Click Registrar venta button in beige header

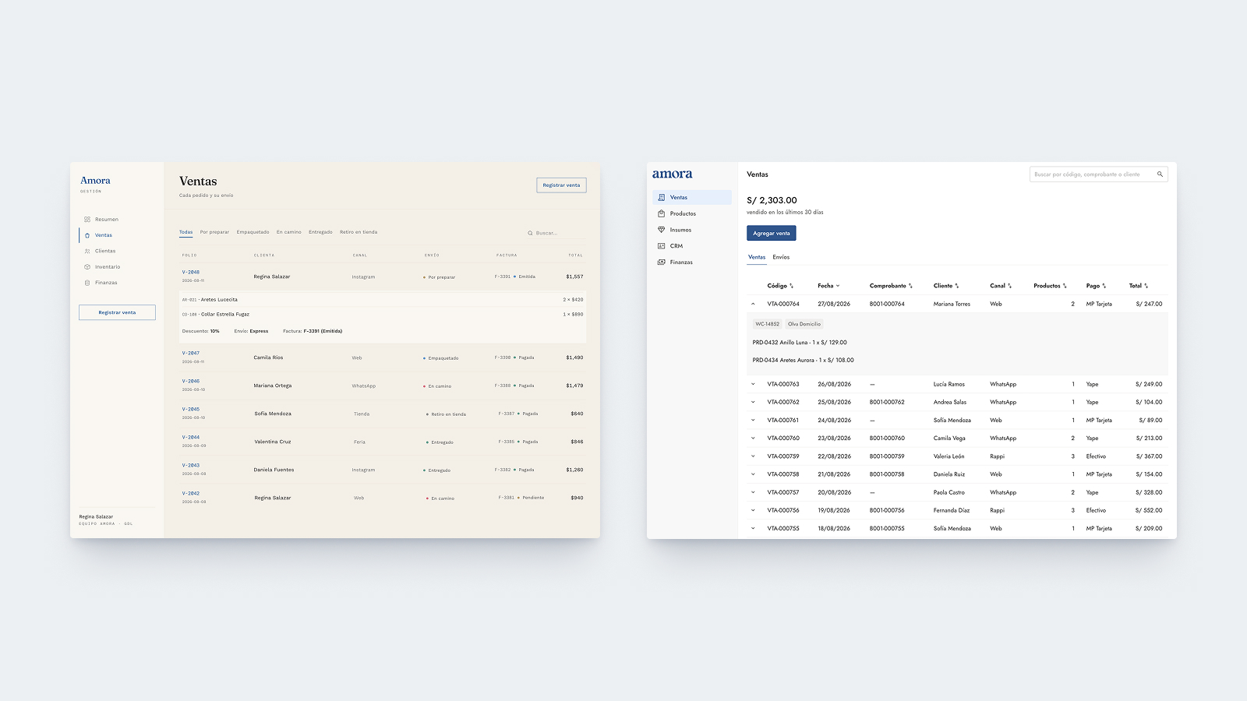561,185
